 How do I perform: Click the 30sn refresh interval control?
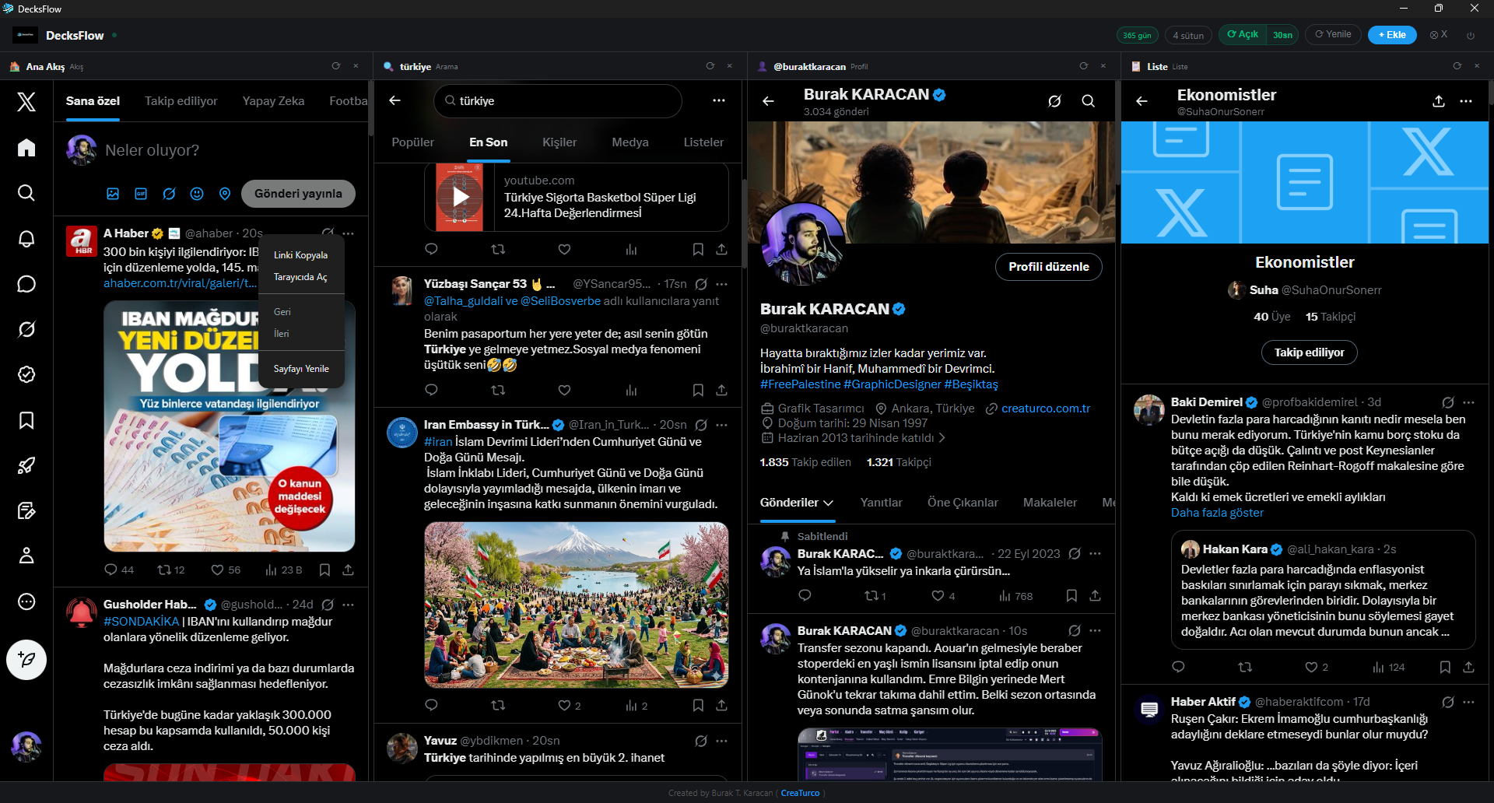click(1282, 35)
